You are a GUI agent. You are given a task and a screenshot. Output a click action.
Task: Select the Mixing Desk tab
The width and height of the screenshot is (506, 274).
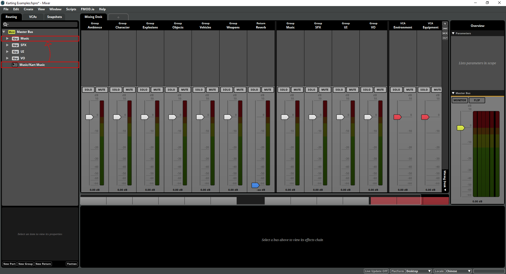pyautogui.click(x=93, y=17)
